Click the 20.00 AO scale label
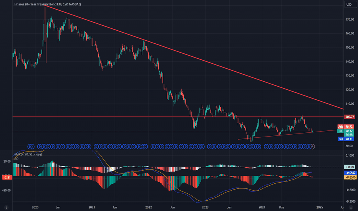The width and height of the screenshot is (358, 211). 7,161
